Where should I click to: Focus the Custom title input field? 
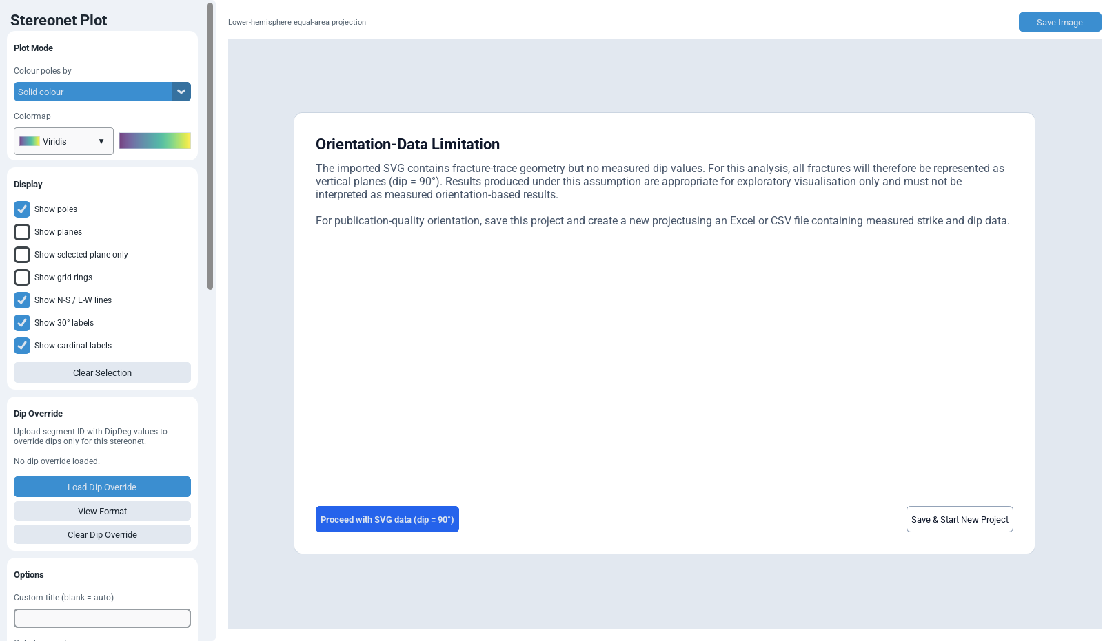tap(102, 618)
